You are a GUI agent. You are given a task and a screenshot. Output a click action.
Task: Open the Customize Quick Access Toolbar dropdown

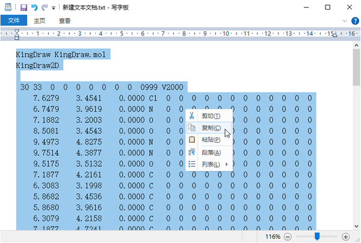tap(54, 8)
